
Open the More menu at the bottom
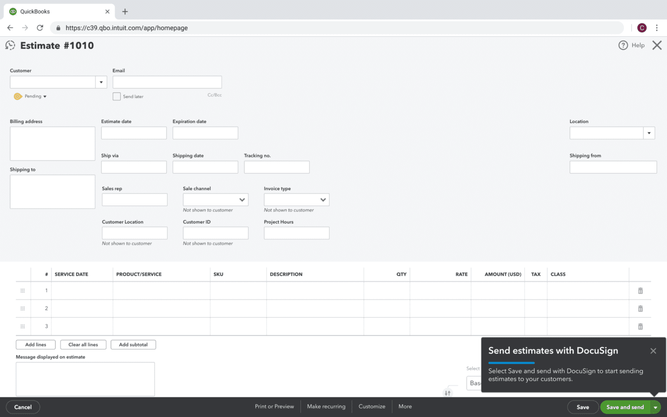(x=405, y=406)
